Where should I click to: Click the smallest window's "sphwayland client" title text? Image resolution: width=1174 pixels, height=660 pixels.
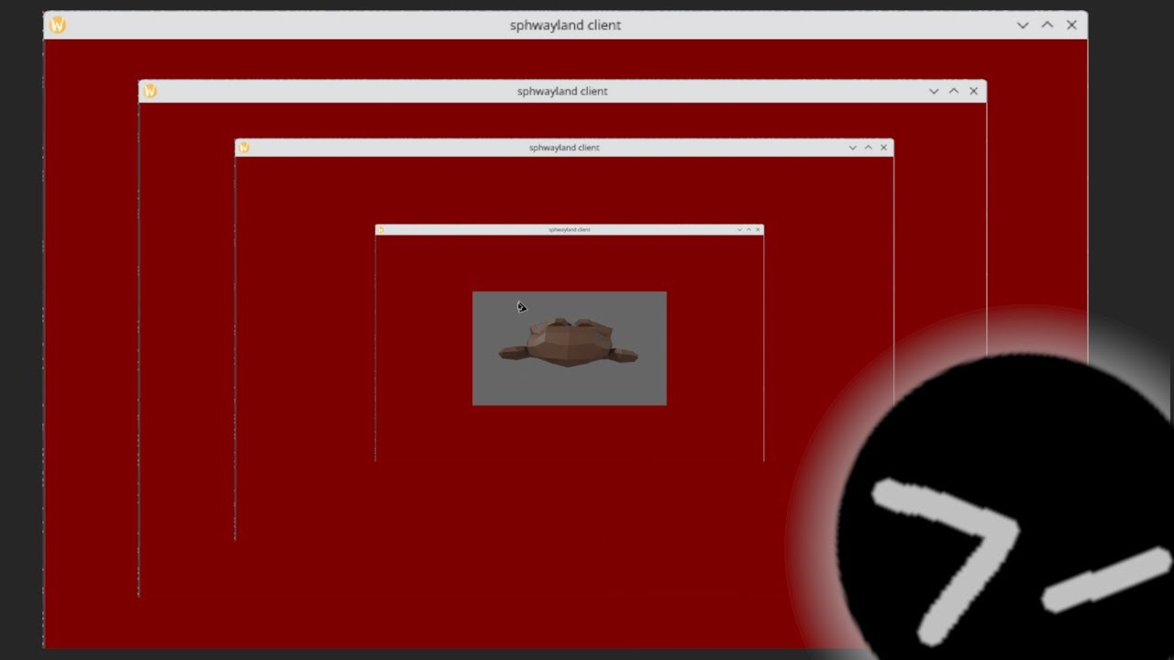click(x=570, y=230)
